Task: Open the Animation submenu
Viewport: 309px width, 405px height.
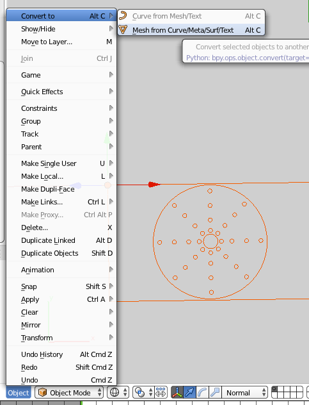Action: point(61,270)
